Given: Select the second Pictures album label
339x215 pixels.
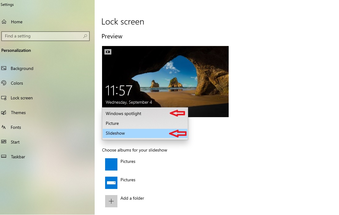Looking at the screenshot, I should coord(128,180).
